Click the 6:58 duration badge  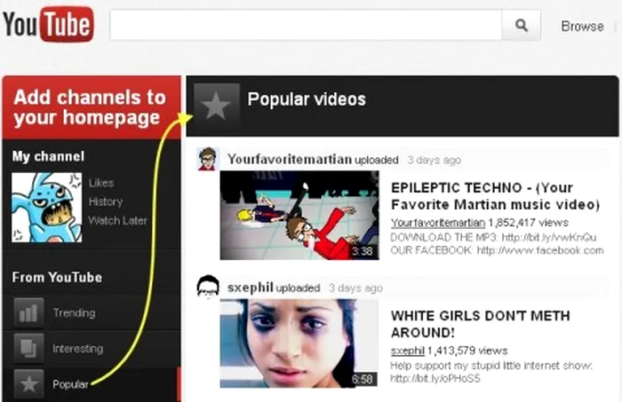coord(363,380)
